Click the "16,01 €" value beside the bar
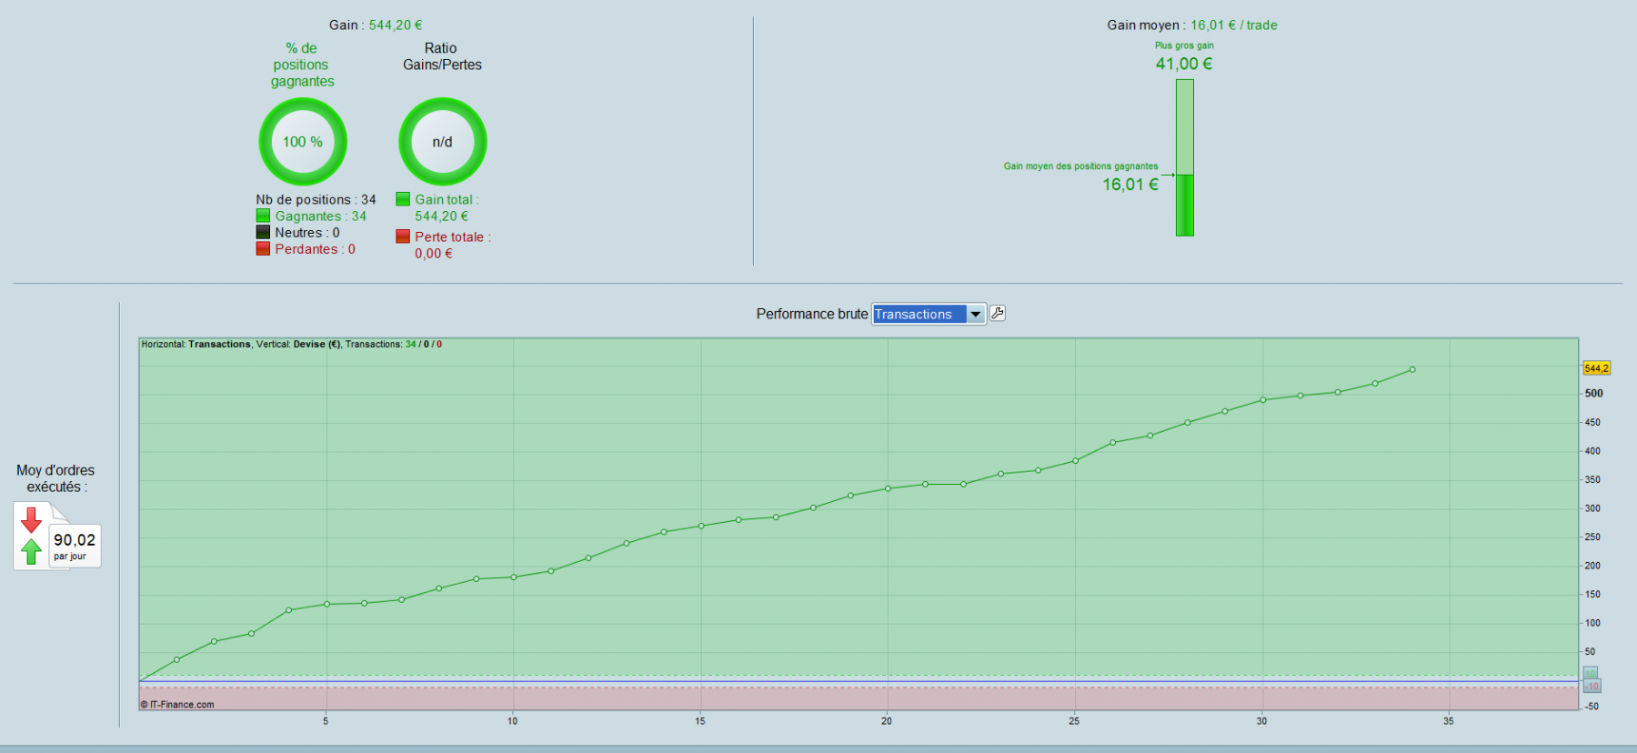Image resolution: width=1637 pixels, height=753 pixels. coord(1130,185)
